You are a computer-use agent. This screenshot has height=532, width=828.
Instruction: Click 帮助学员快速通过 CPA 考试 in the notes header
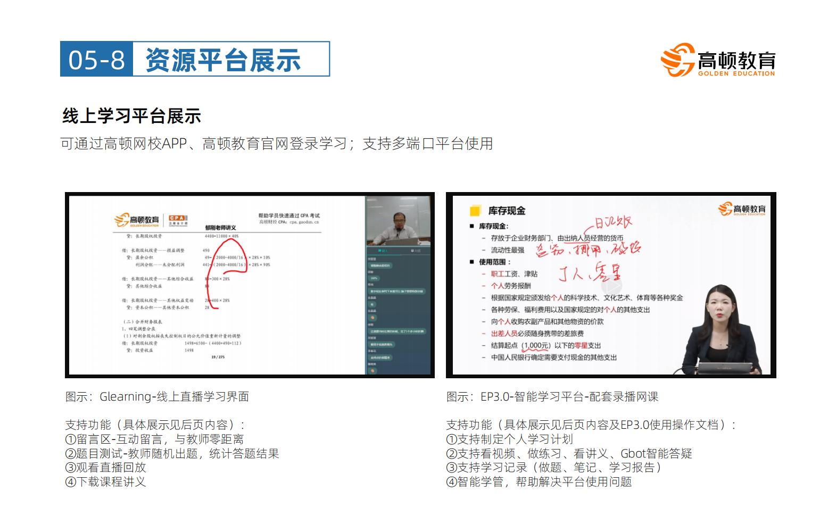pyautogui.click(x=288, y=216)
